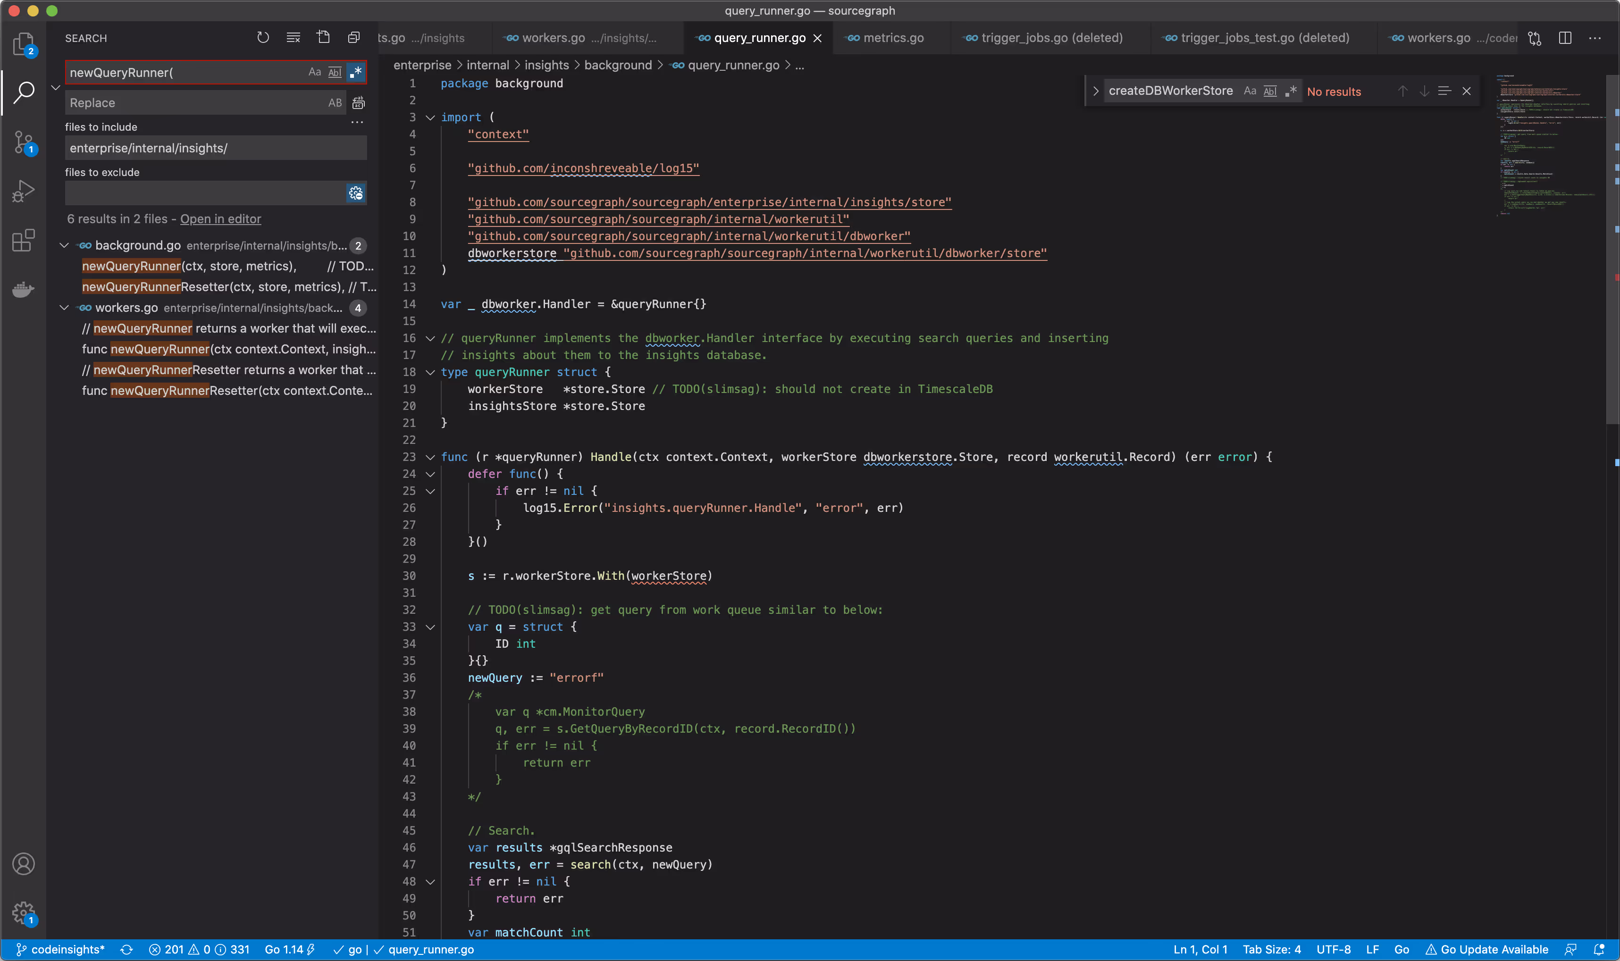
Task: Click UTF-8 encoding in status bar
Action: point(1333,949)
